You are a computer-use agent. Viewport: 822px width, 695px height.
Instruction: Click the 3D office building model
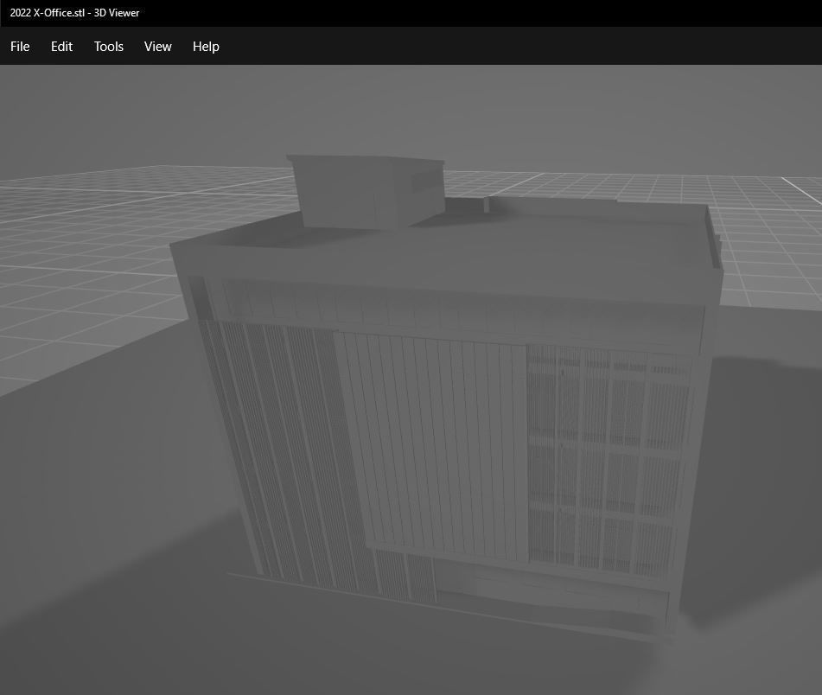[446, 399]
